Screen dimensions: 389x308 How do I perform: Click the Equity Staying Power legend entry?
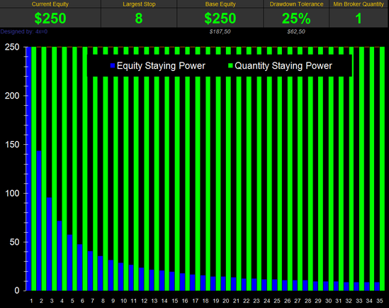point(158,66)
